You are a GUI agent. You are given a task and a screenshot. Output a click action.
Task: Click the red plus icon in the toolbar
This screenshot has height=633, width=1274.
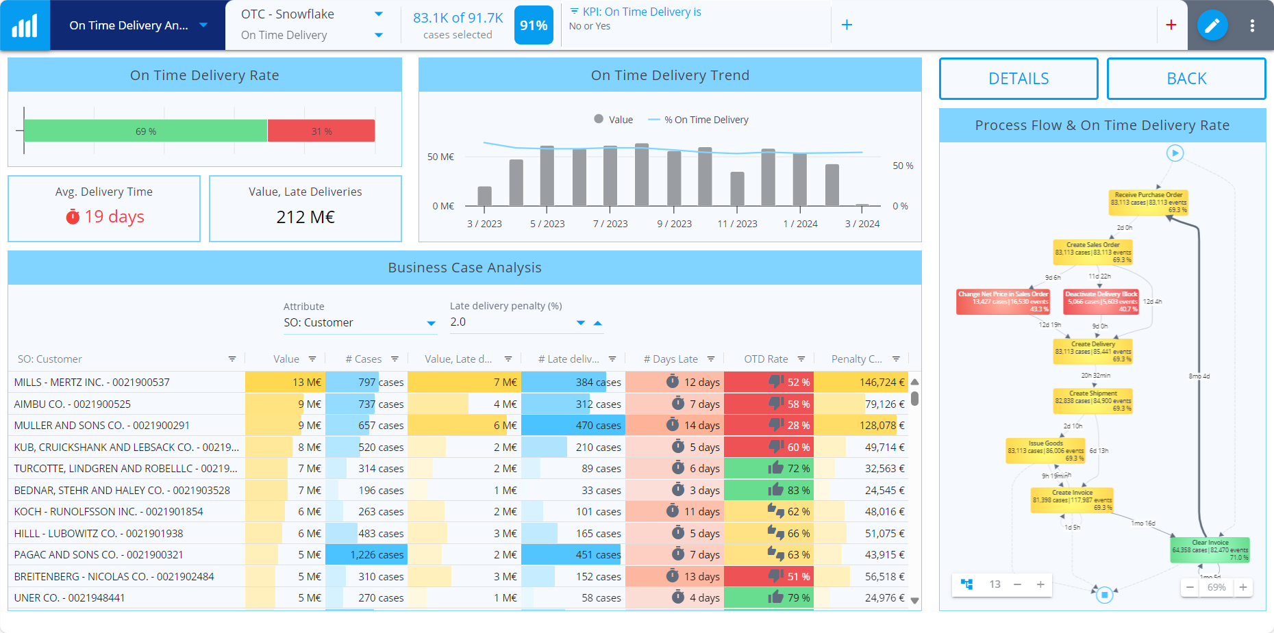[1171, 25]
